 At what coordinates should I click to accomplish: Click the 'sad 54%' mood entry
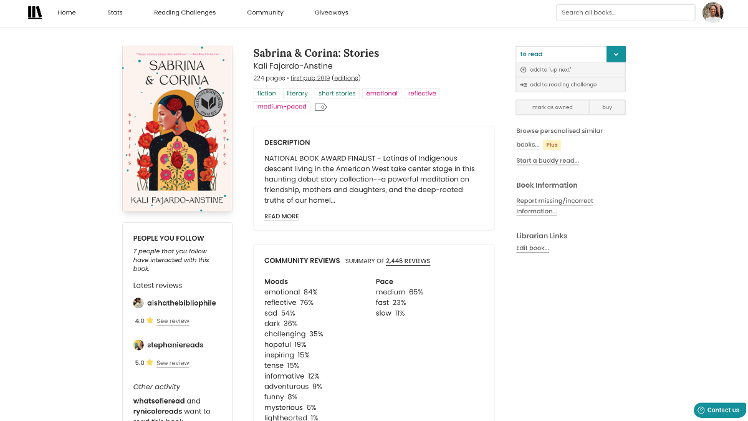280,313
